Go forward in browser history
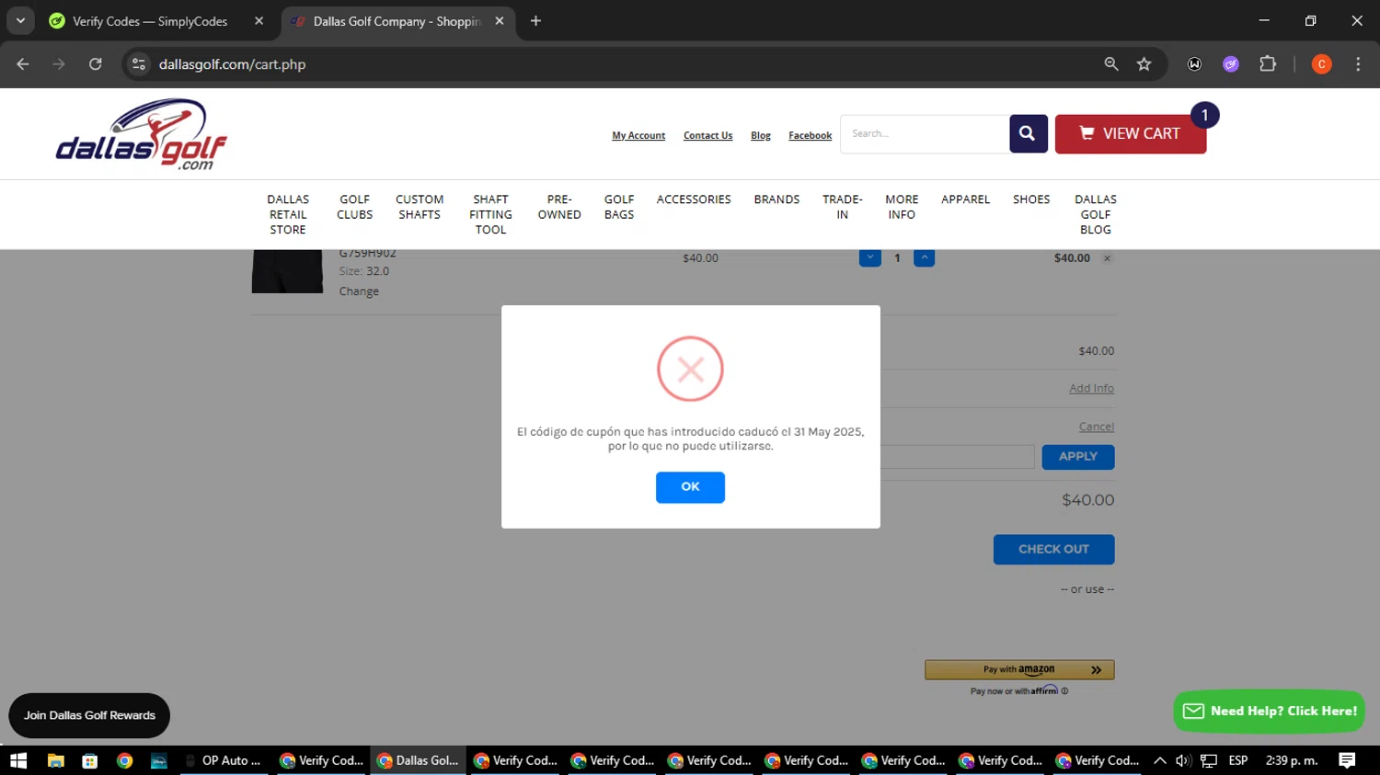Image resolution: width=1380 pixels, height=775 pixels. 59,64
